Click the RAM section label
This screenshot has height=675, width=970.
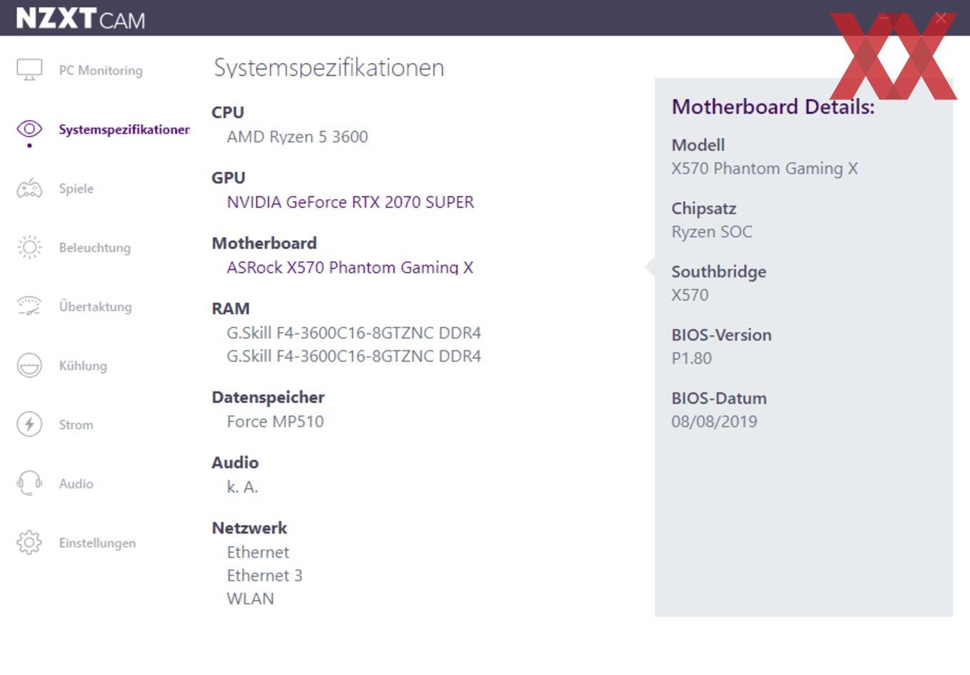coord(230,308)
